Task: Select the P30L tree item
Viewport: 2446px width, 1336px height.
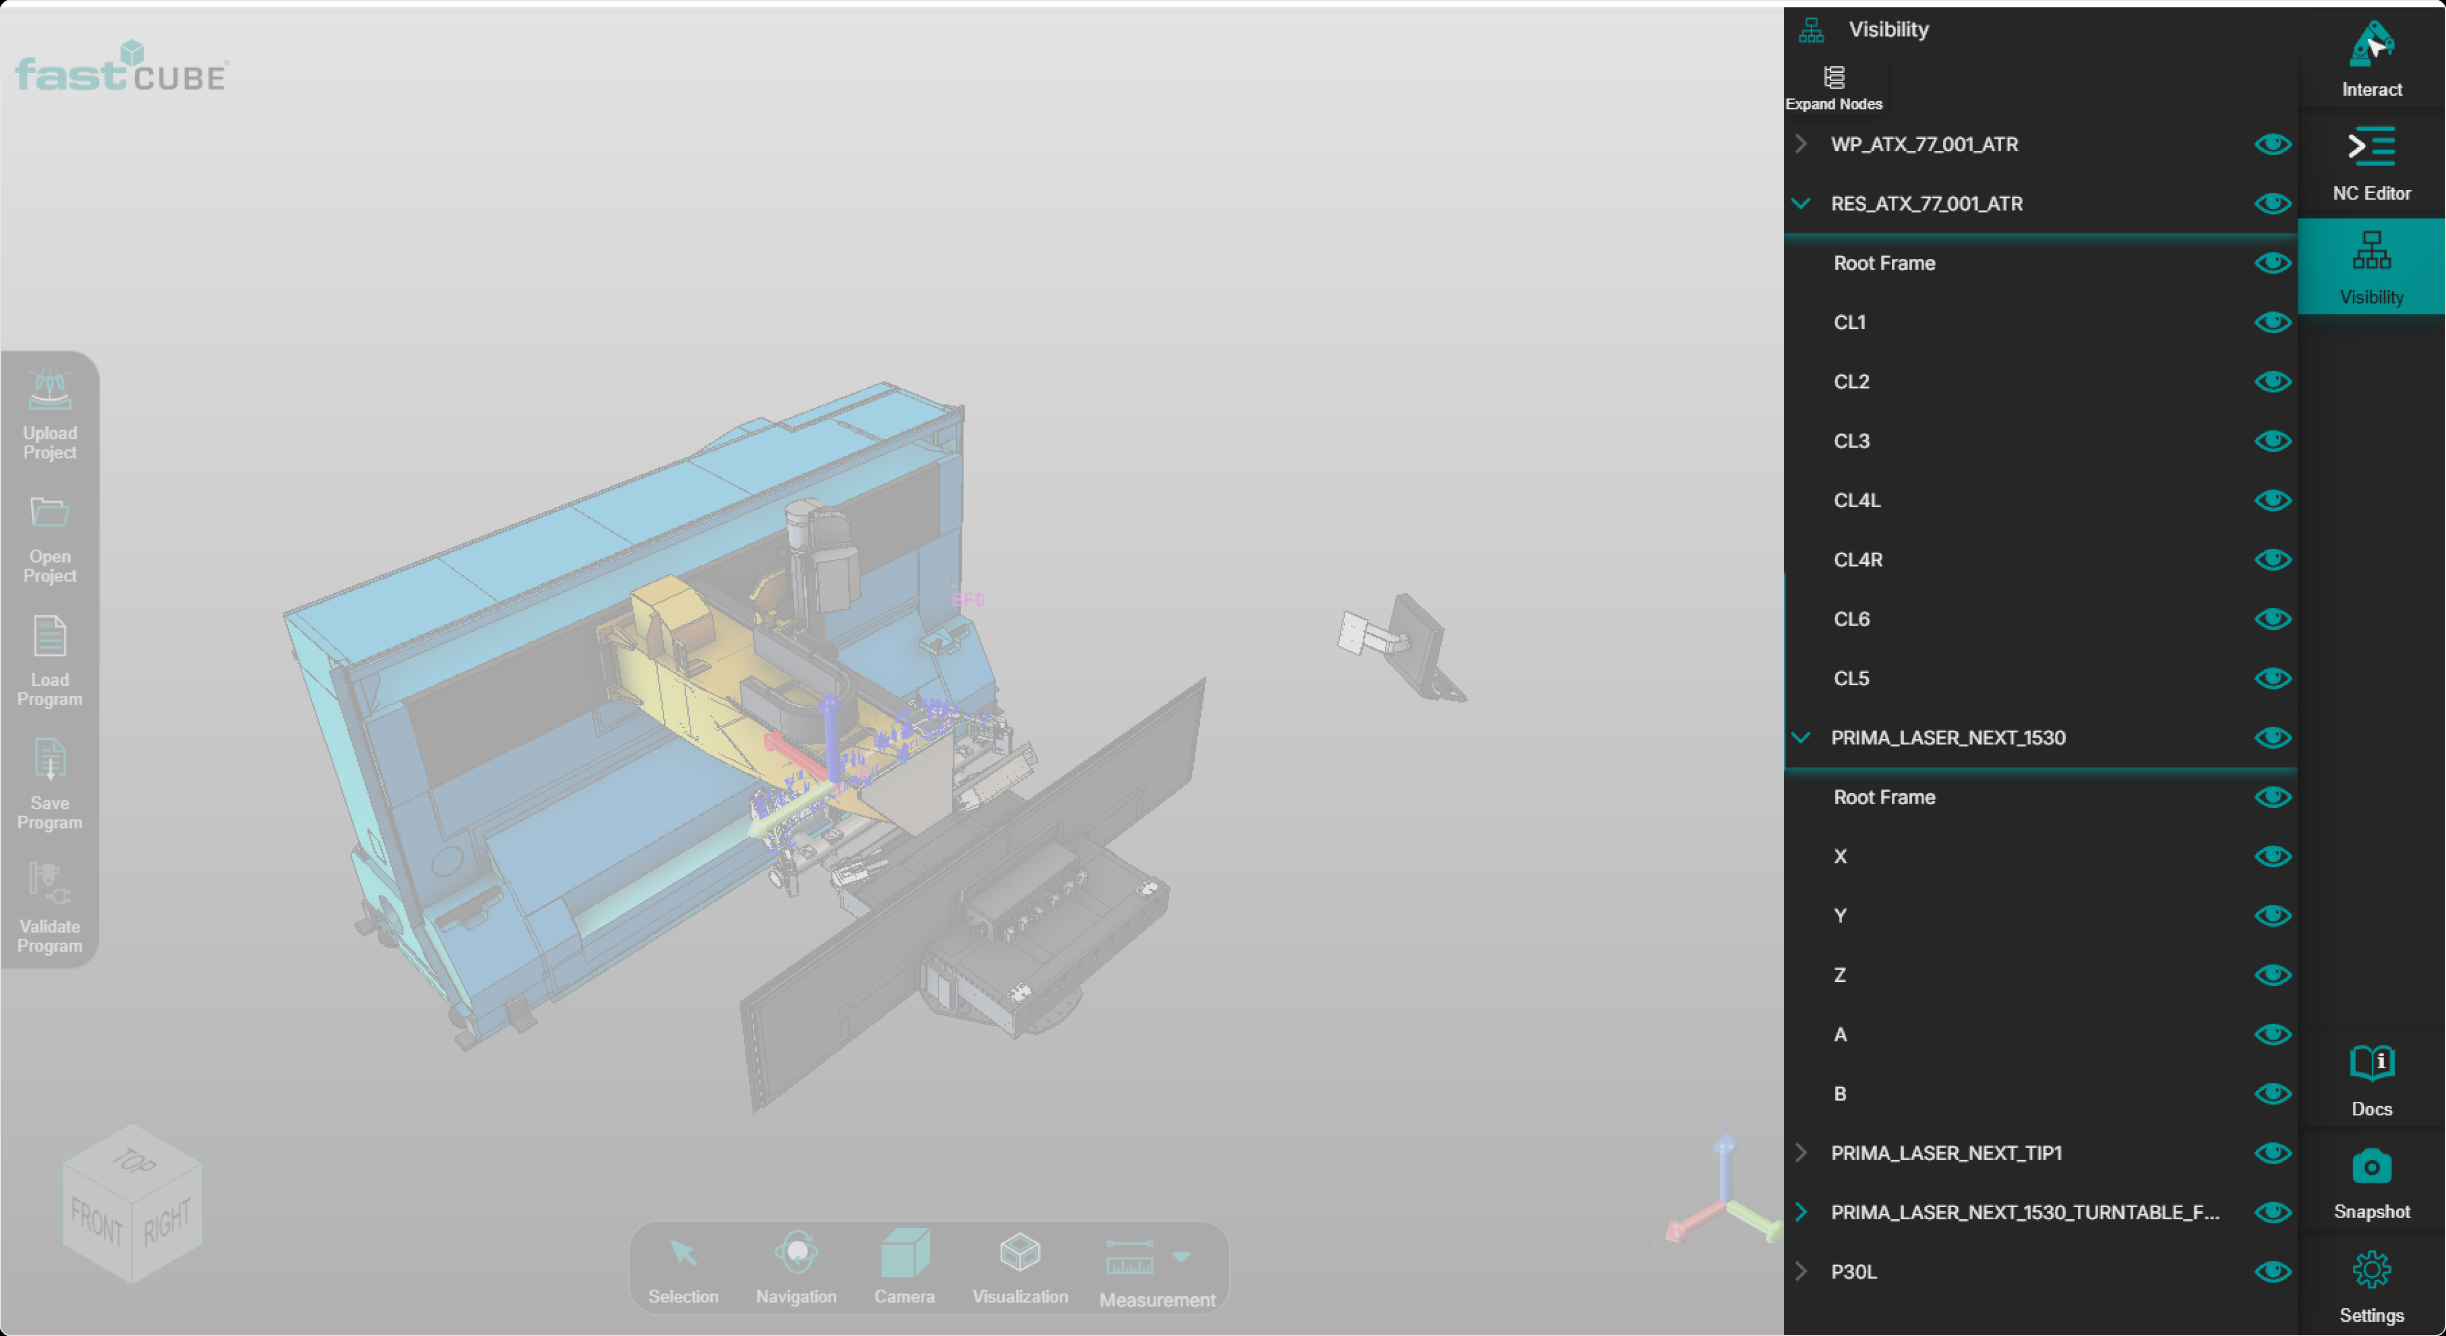Action: 2041,1272
